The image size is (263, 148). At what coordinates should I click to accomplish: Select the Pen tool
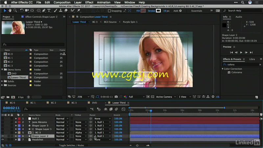pyautogui.click(x=44, y=11)
